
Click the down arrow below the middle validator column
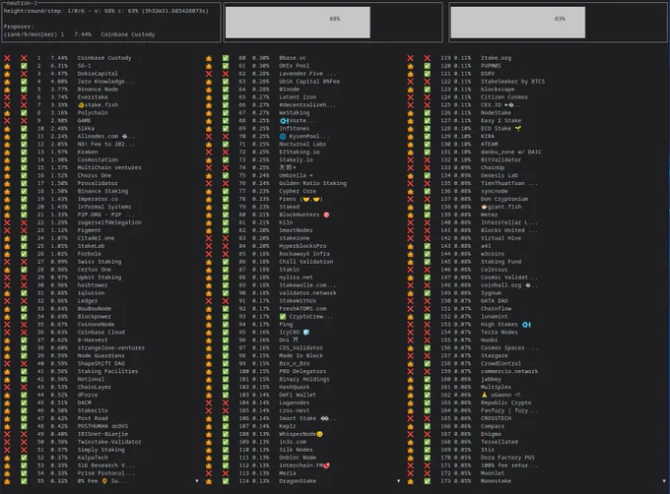(x=398, y=481)
